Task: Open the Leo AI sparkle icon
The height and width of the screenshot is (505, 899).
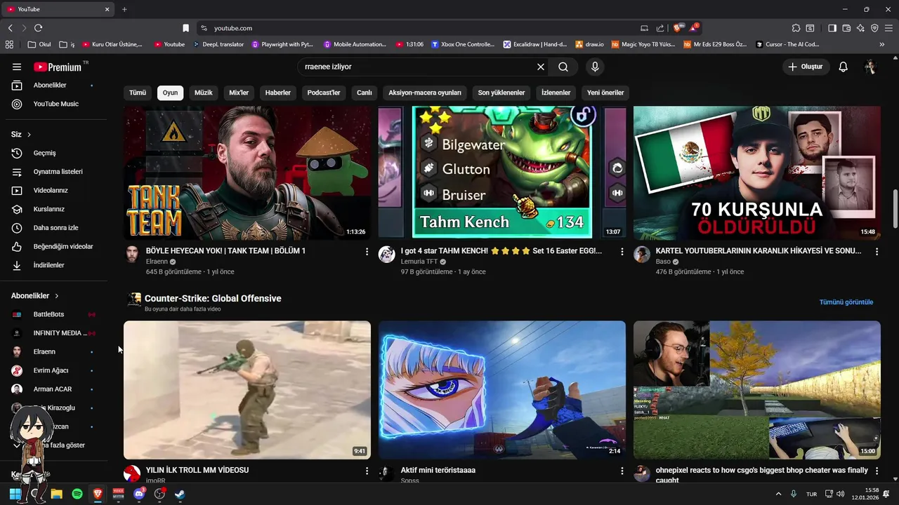Action: (x=860, y=28)
